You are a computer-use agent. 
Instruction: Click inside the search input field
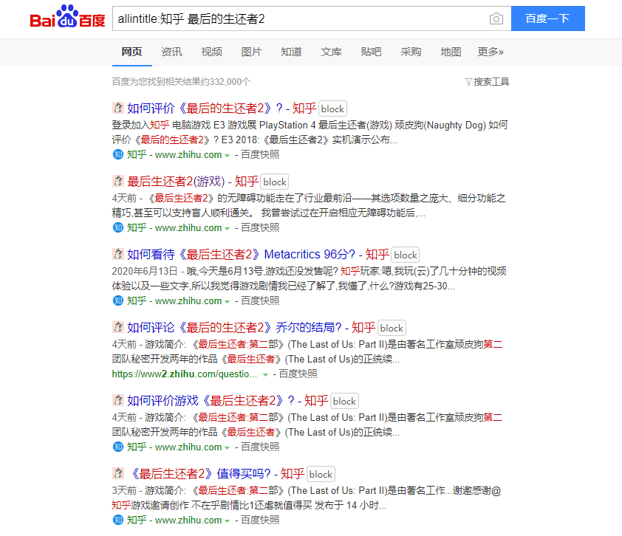tap(295, 18)
